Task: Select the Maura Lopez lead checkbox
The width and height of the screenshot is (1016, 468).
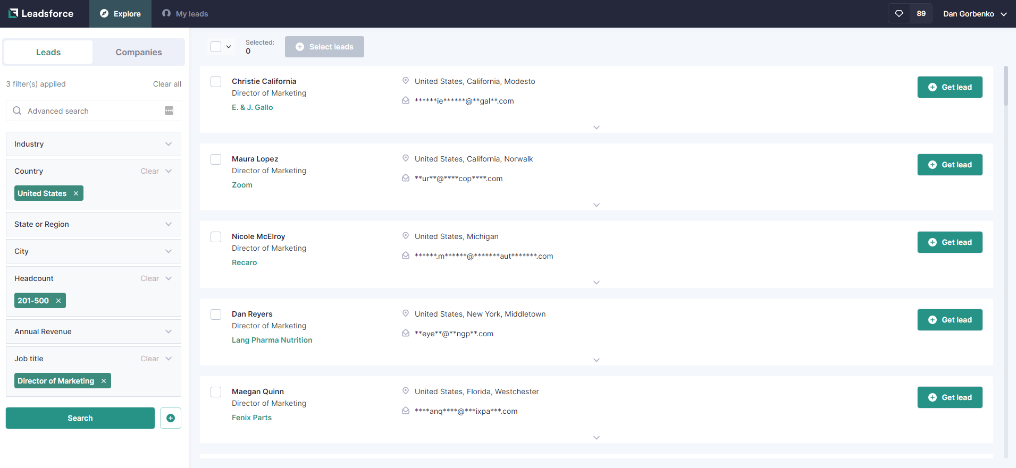Action: [216, 159]
